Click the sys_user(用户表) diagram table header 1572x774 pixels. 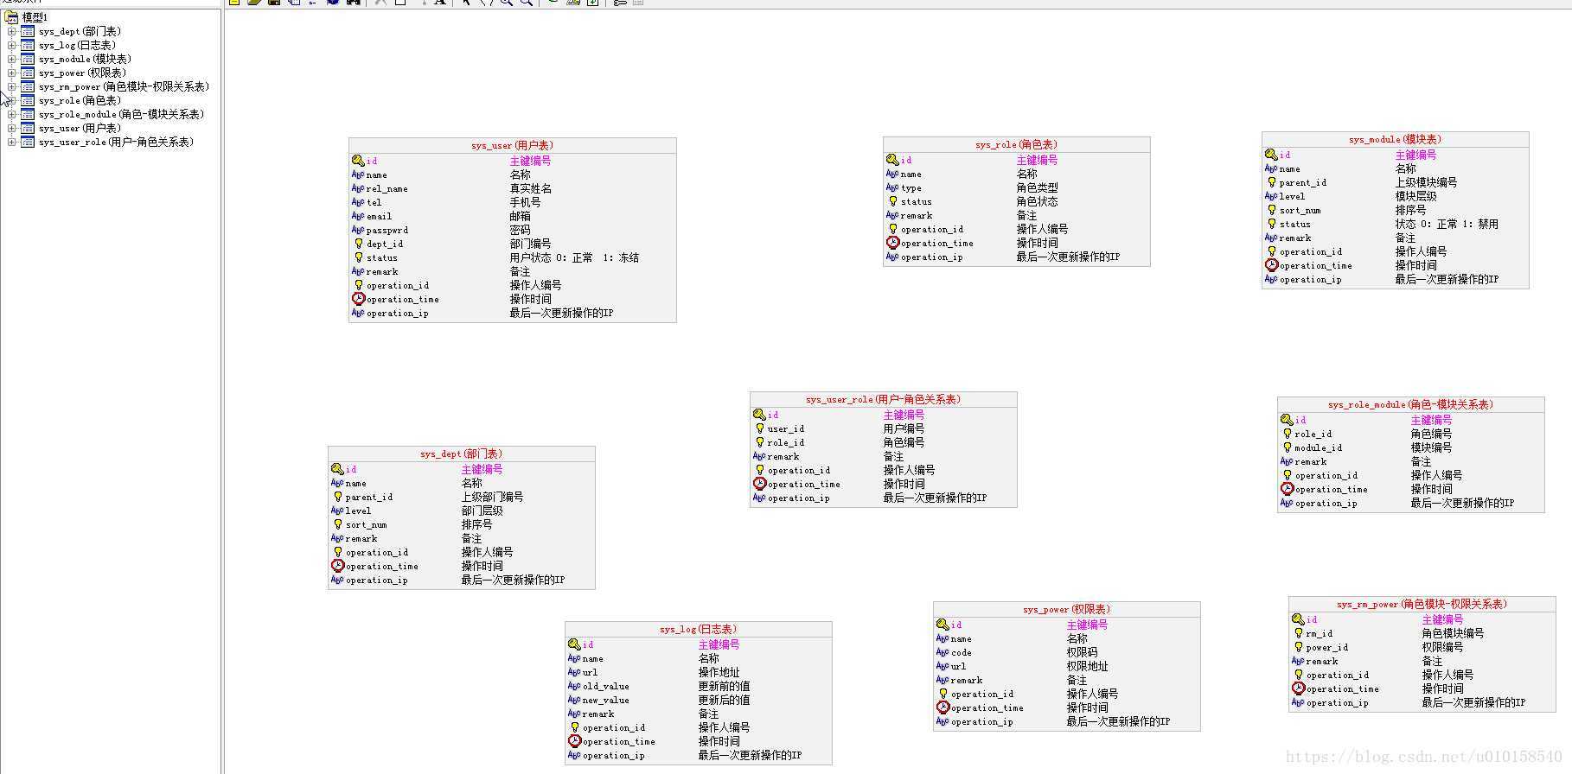point(513,145)
